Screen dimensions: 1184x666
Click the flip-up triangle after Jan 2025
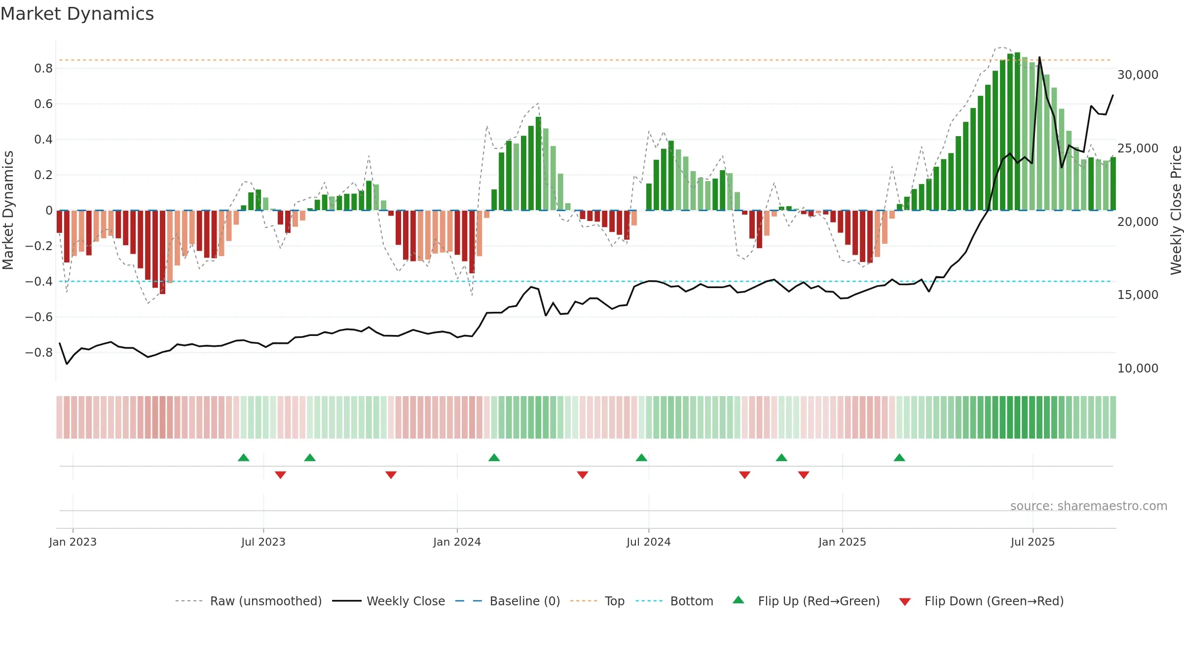[x=899, y=458]
